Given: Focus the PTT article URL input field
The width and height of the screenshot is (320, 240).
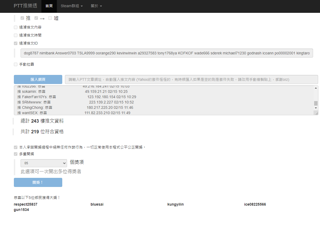Looking at the screenshot, I should [192, 79].
